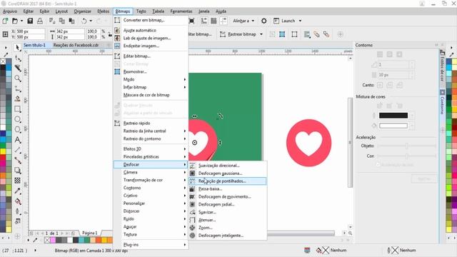Click black color swatch in Mistura de cores
The image size is (457, 257).
393,116
